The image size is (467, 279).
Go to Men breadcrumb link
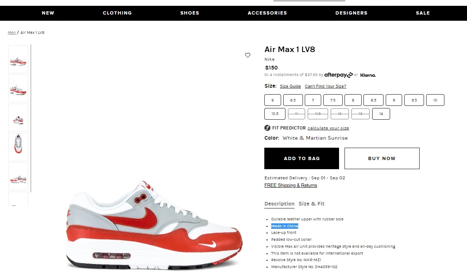[x=12, y=33]
